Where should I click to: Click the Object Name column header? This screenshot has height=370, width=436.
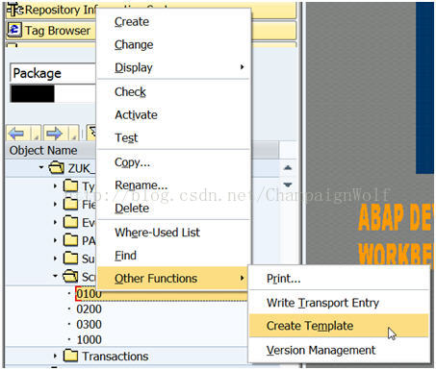tap(43, 150)
